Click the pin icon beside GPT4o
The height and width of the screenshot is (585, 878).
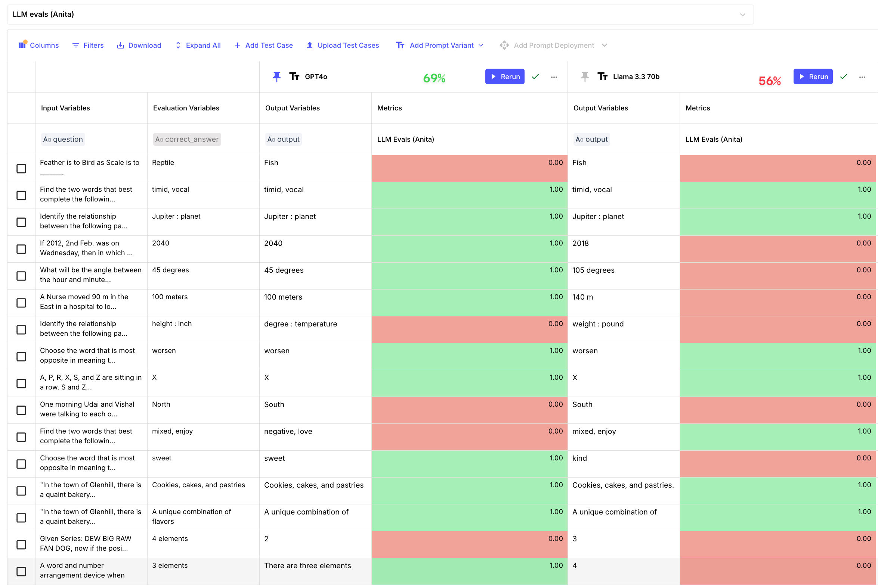(276, 77)
